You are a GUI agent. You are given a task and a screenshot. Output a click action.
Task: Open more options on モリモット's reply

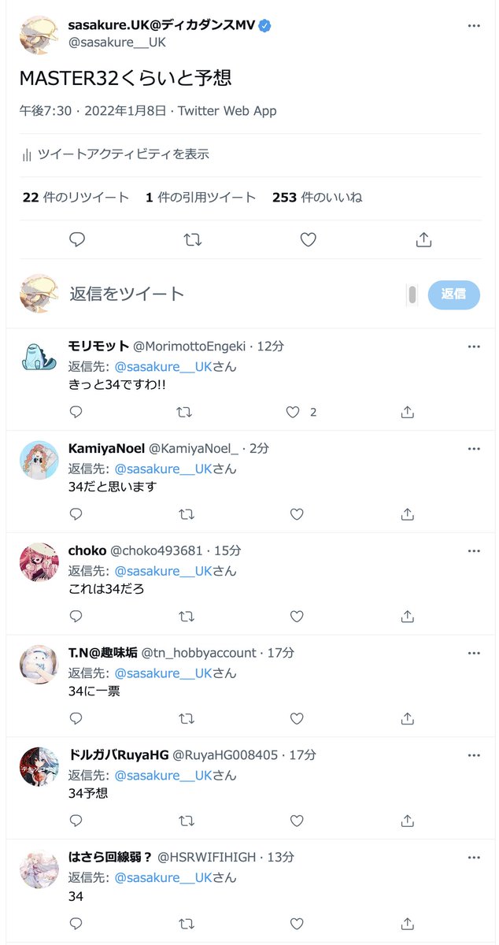(473, 346)
